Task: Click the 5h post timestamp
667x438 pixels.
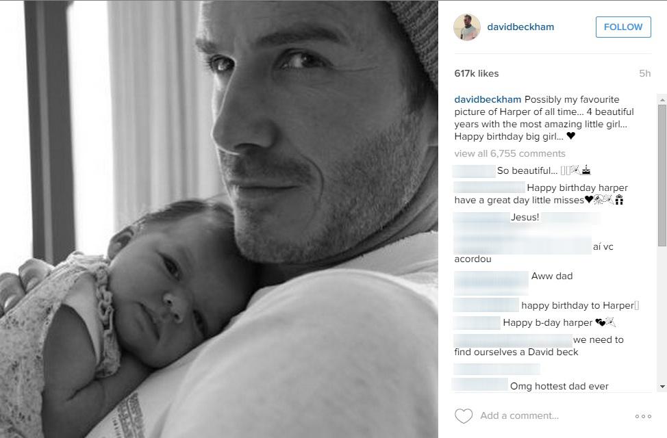Action: (645, 73)
